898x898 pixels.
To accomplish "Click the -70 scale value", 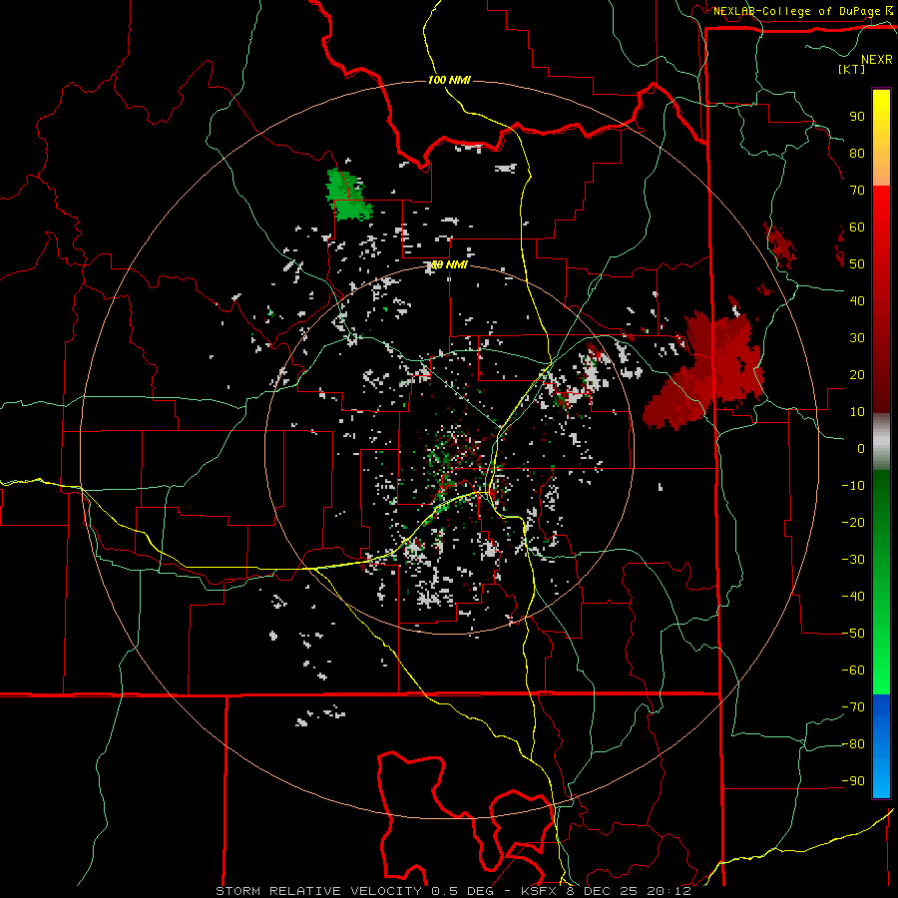I will (x=853, y=707).
